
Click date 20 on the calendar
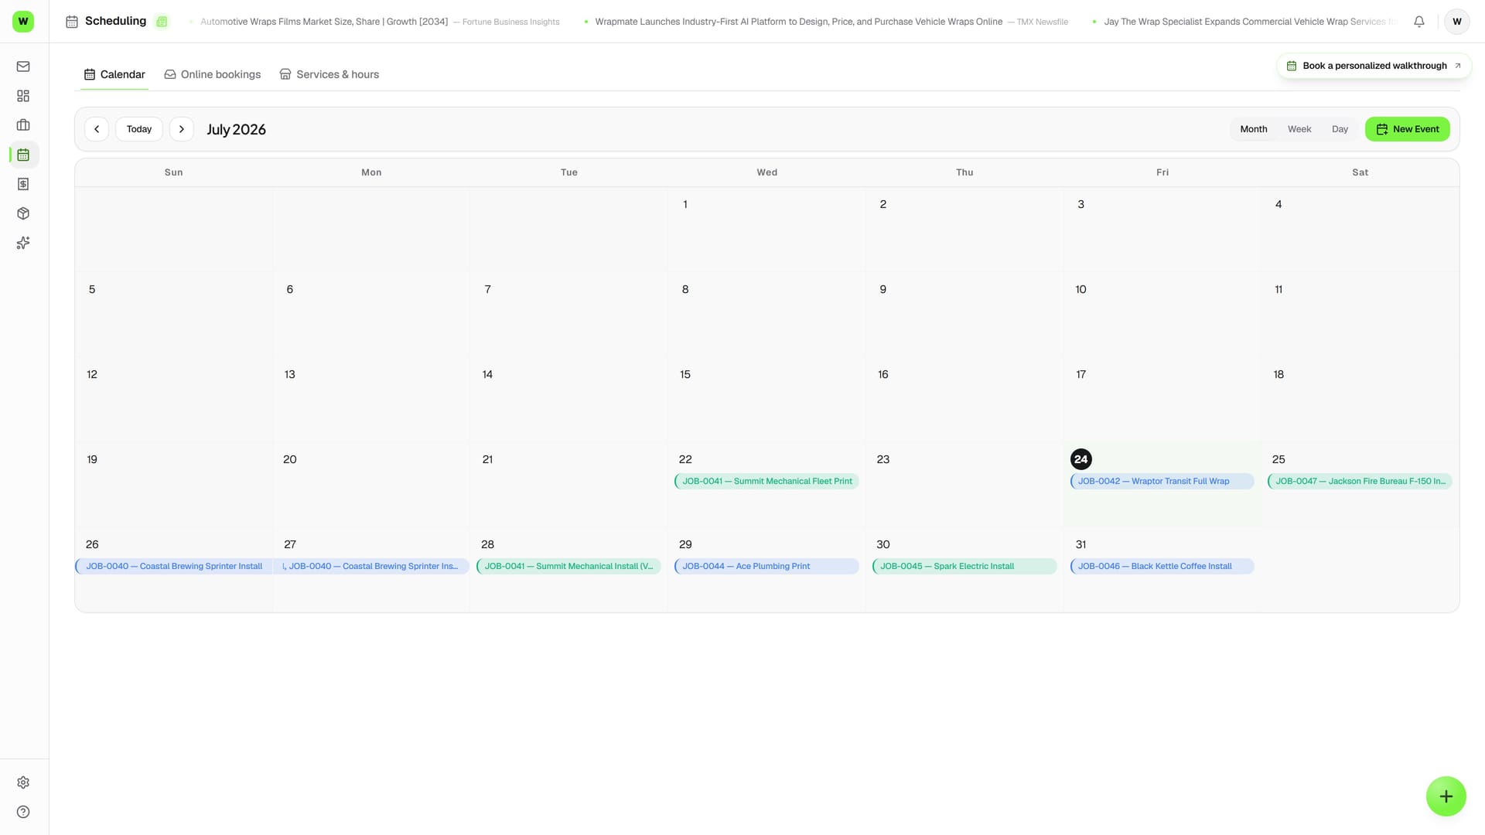click(290, 459)
